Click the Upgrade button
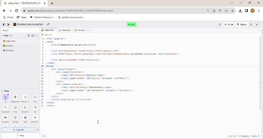The image size is (263, 139). (19, 130)
